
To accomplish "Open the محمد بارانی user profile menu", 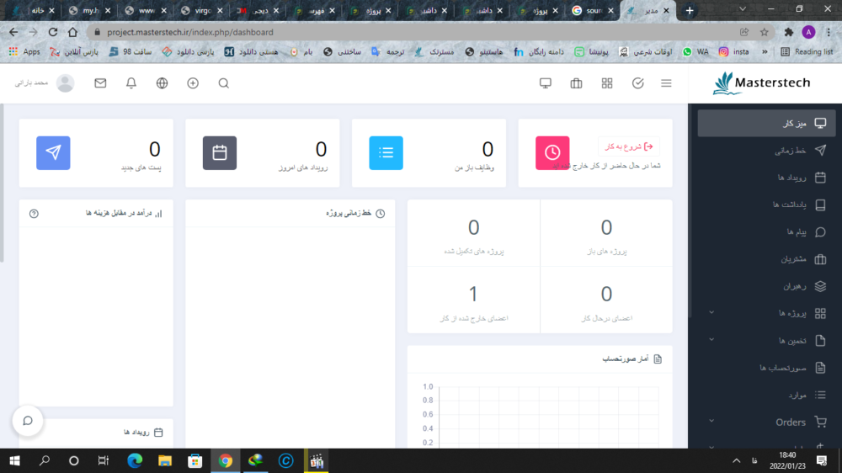I will (x=45, y=83).
